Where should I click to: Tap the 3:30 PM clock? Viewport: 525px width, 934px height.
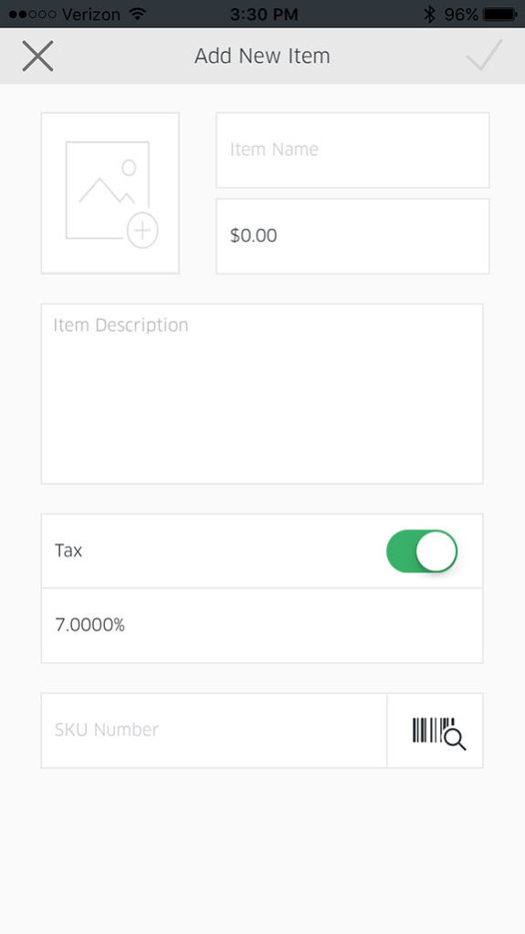pyautogui.click(x=264, y=15)
